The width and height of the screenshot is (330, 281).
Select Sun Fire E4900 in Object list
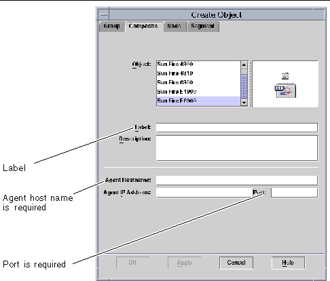(x=198, y=92)
